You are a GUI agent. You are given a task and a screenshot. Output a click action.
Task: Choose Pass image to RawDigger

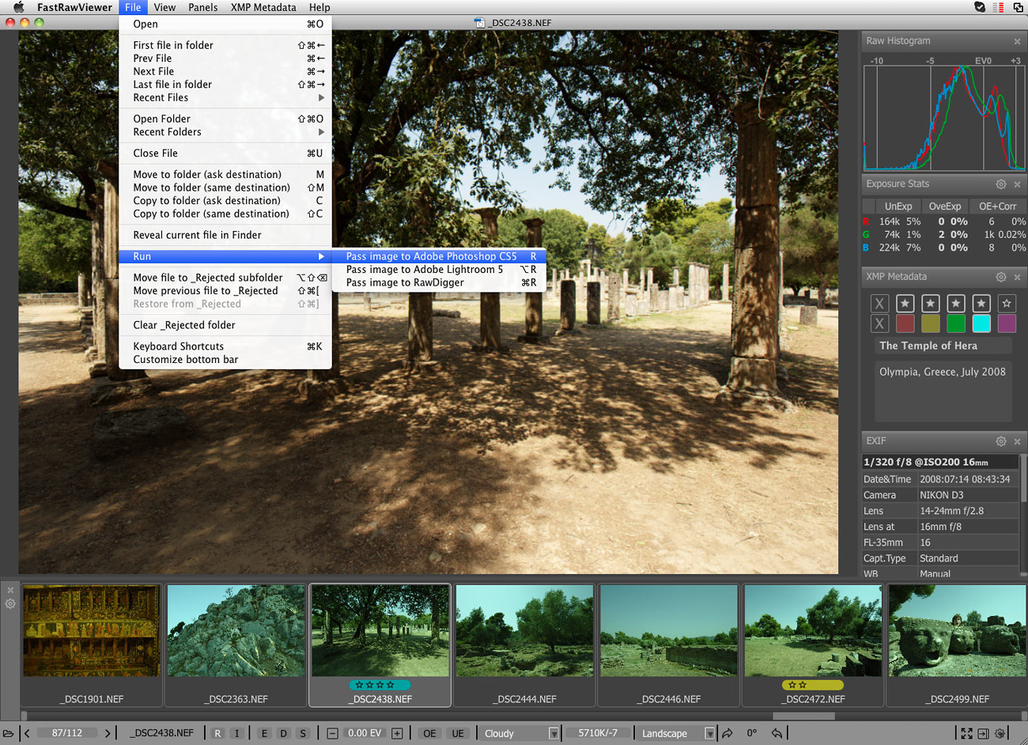(405, 283)
